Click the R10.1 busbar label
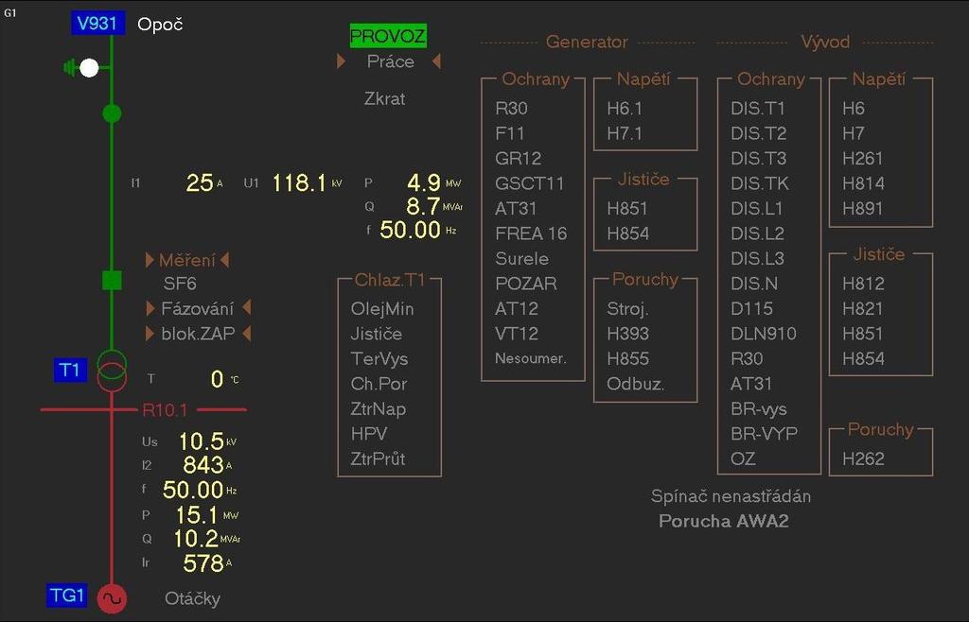Viewport: 969px width, 622px height. (165, 409)
